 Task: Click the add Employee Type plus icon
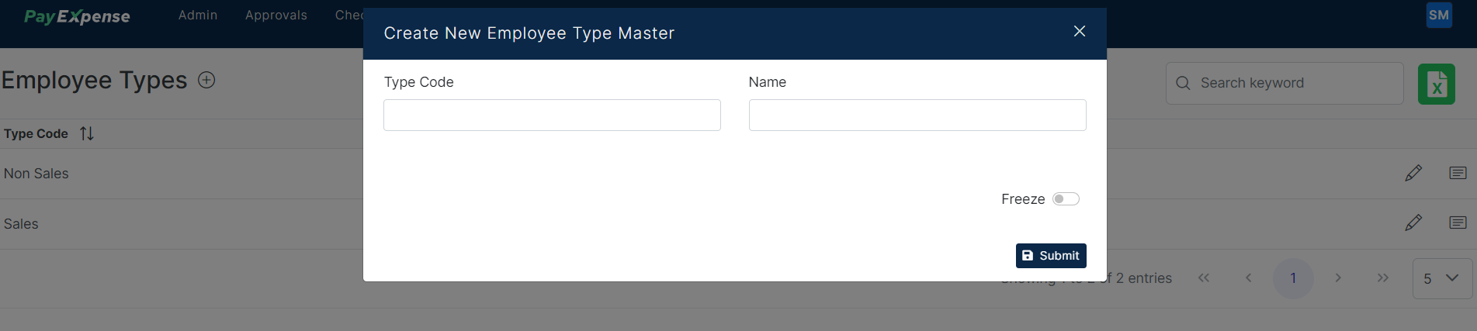[x=206, y=80]
